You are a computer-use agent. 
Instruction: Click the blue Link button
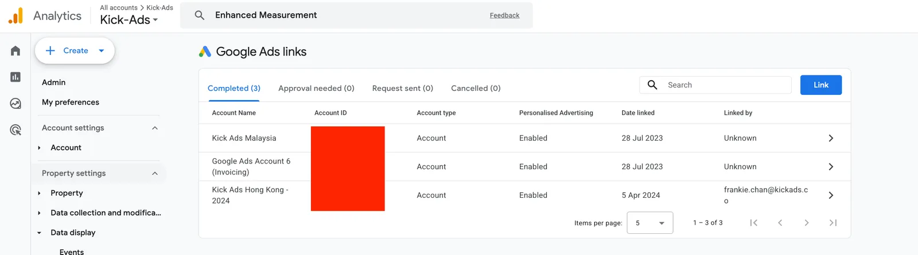click(x=821, y=85)
